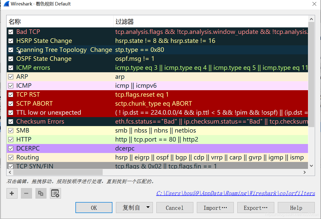Click filter 'sctp.chunk_type eq ABORT'
The height and width of the screenshot is (219, 321).
coord(154,104)
